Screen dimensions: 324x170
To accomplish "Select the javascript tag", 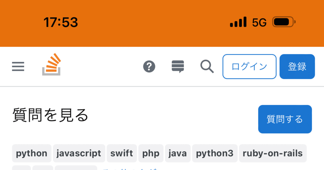I will [x=79, y=153].
